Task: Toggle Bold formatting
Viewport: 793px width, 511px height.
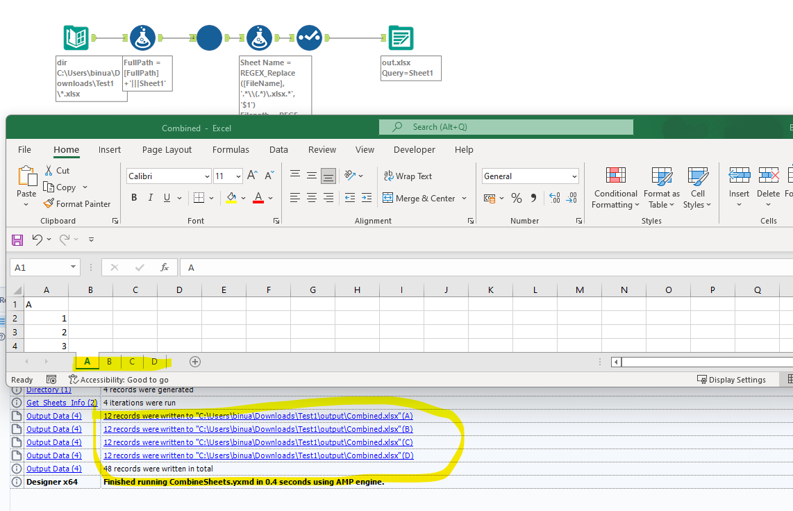Action: [x=134, y=198]
